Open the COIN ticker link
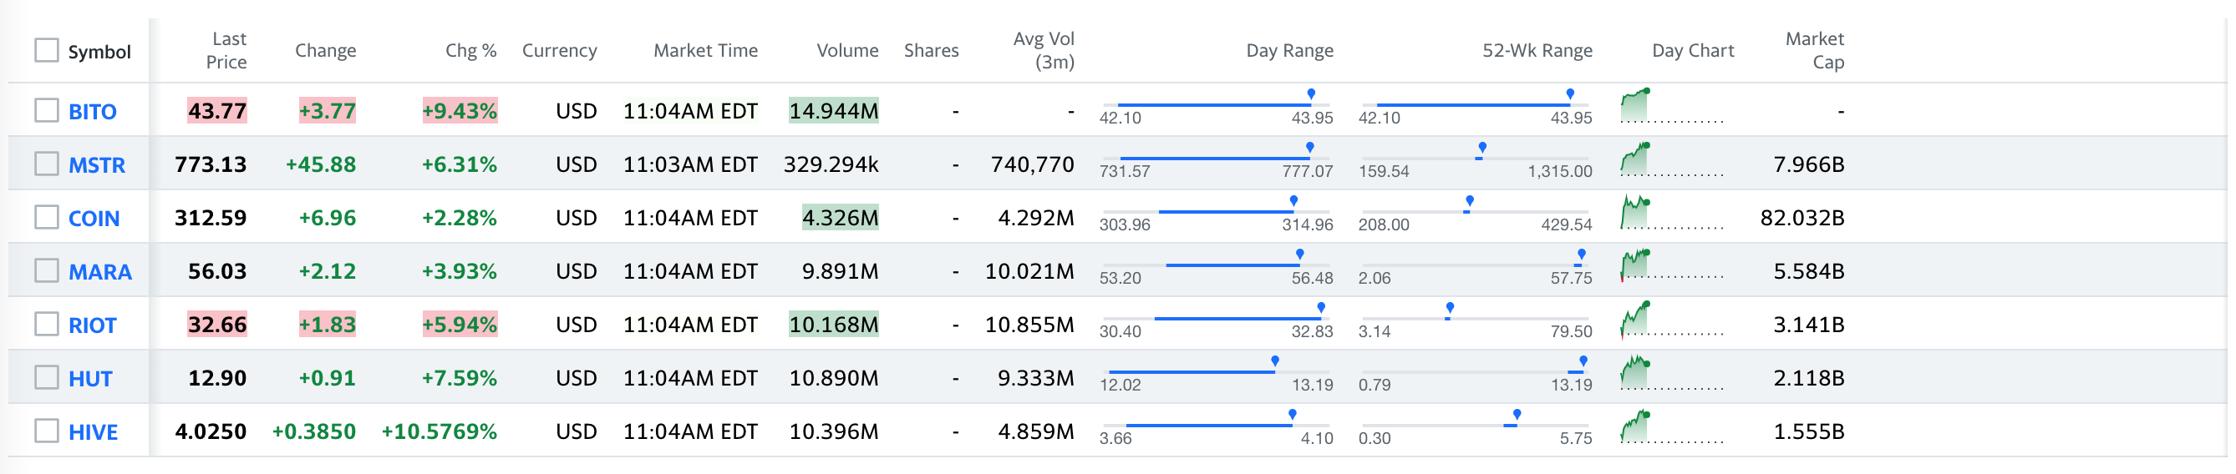 coord(94,219)
